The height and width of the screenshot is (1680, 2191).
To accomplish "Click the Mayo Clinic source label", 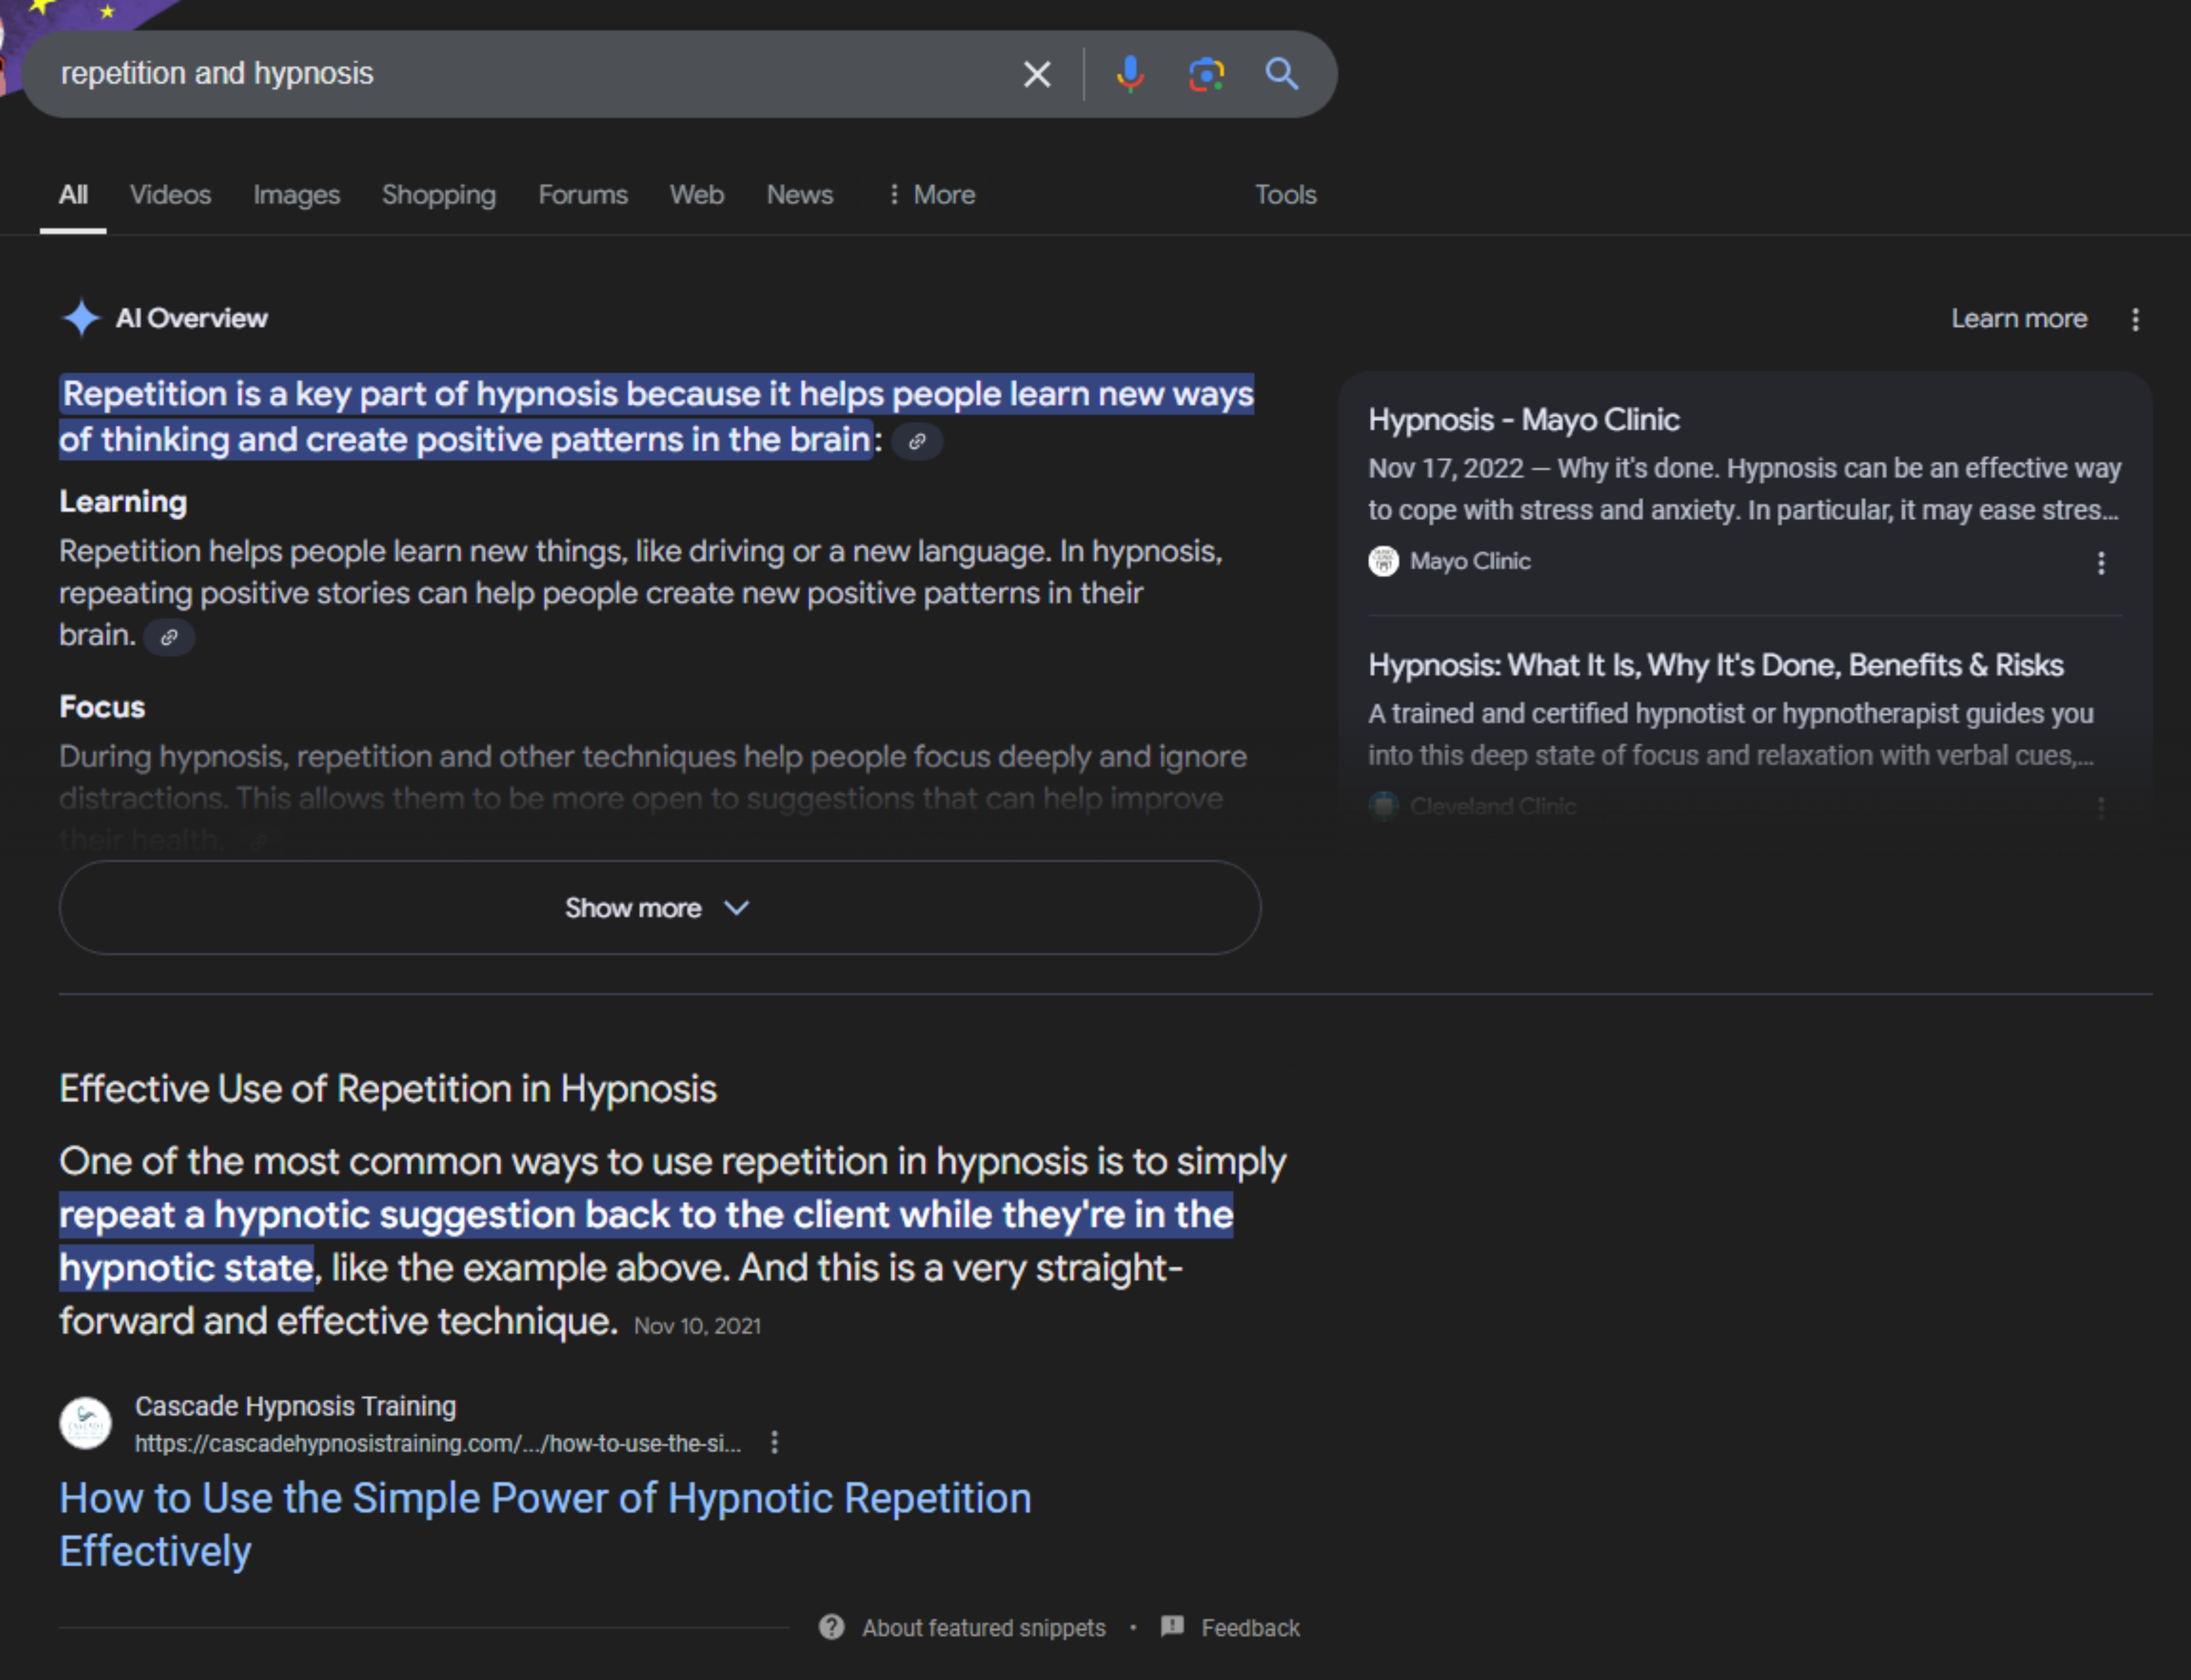I will coord(1470,561).
